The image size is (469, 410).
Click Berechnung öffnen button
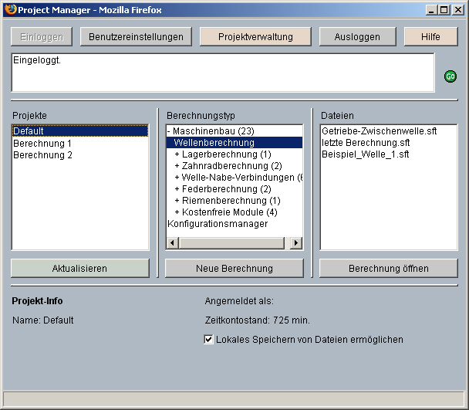[x=388, y=268]
